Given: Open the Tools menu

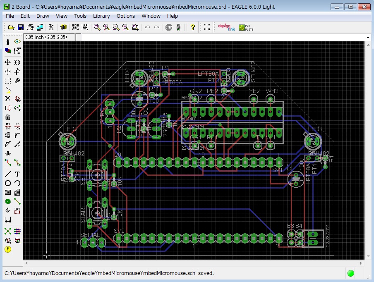Looking at the screenshot, I should coord(80,16).
